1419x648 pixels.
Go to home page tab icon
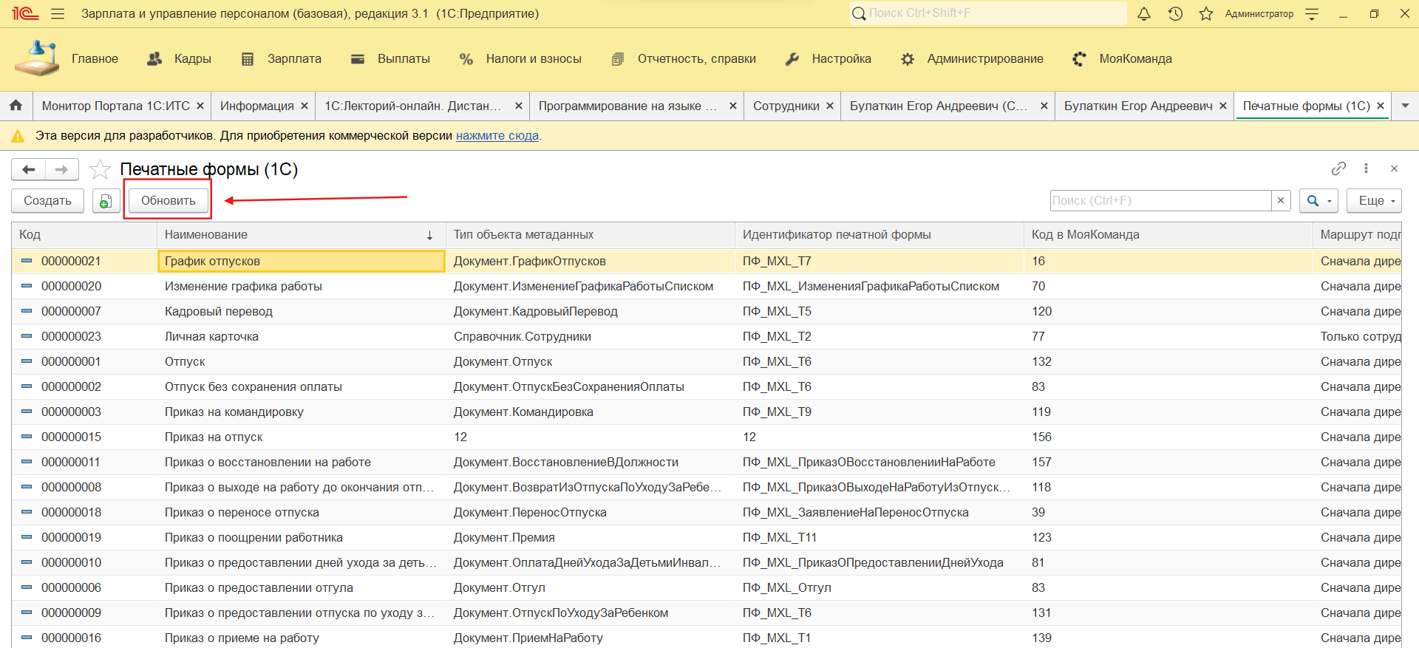[16, 106]
